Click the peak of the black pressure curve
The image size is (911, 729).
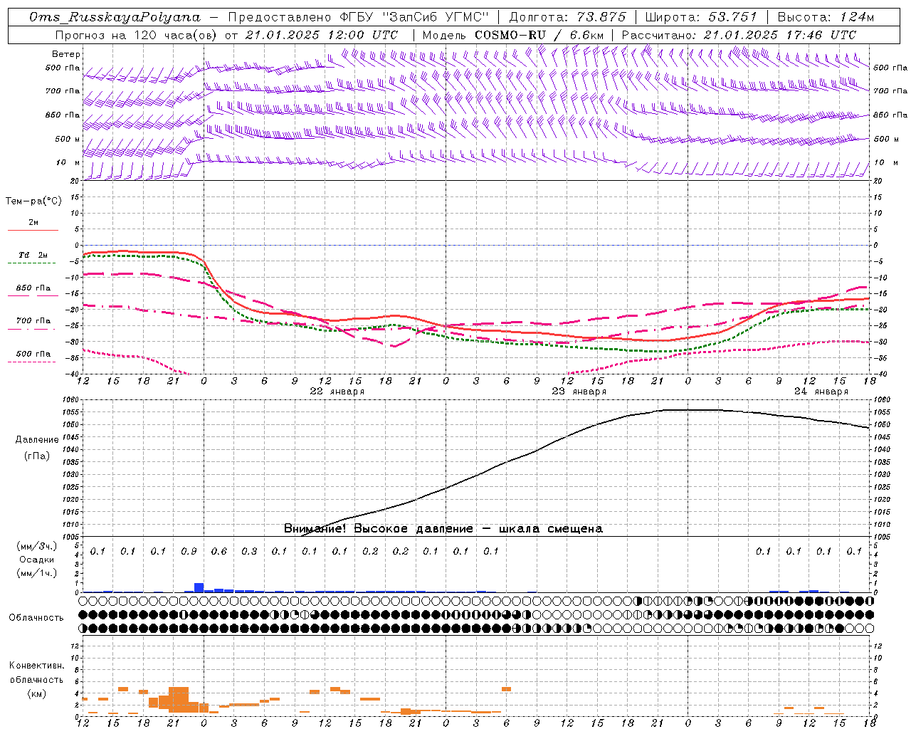(x=688, y=409)
